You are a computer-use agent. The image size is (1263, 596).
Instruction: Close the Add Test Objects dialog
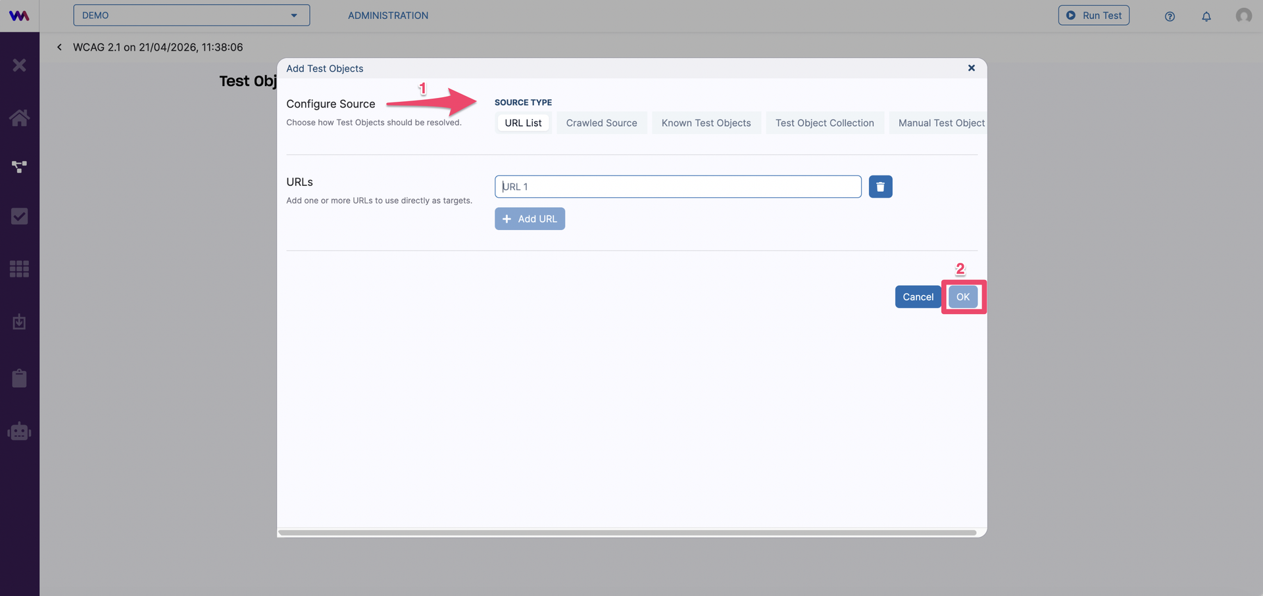[x=972, y=68]
